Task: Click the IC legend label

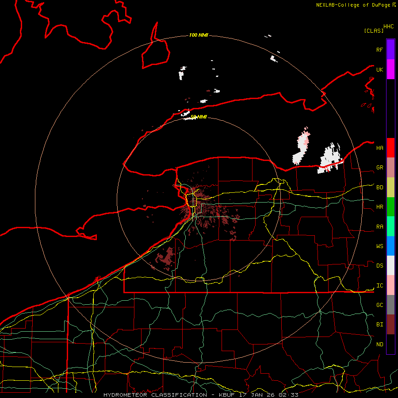Action: tap(379, 286)
